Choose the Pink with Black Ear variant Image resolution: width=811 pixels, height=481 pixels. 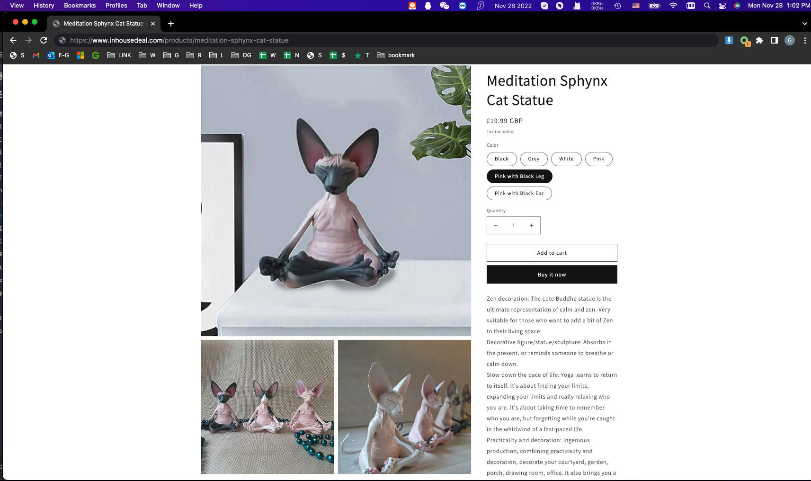[519, 193]
